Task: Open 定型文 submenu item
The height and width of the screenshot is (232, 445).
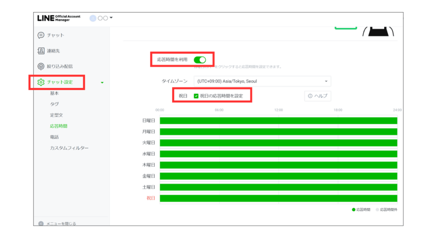Action: click(x=56, y=115)
